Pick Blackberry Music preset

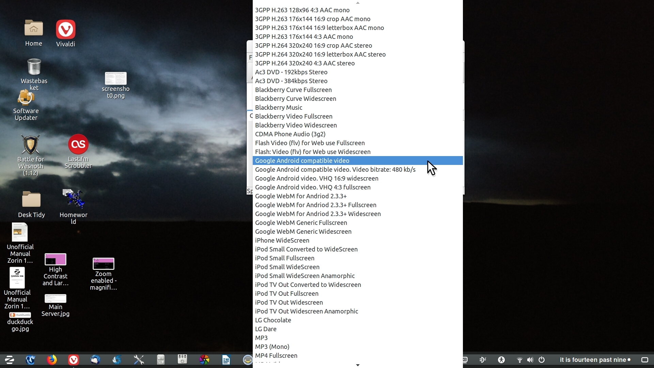[x=279, y=108]
